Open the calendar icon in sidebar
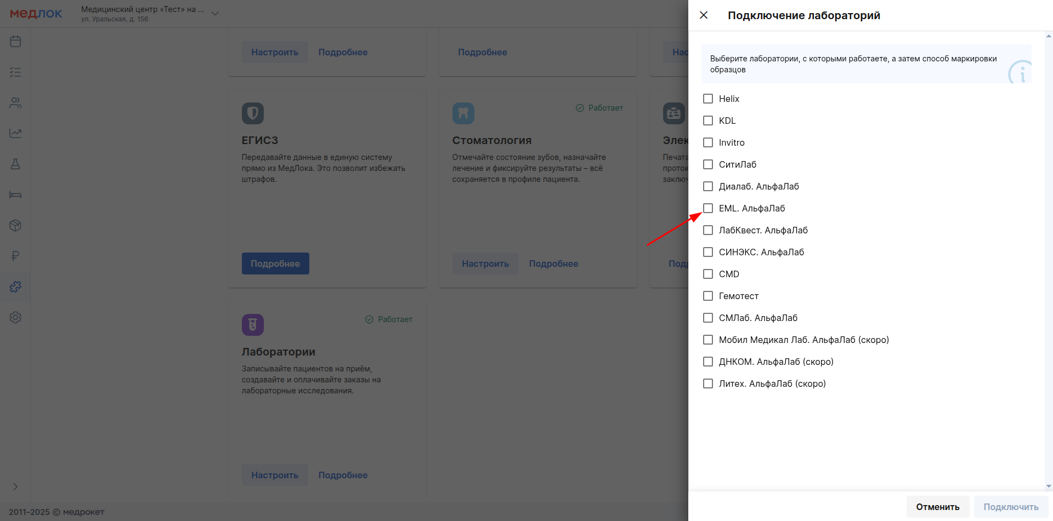The image size is (1053, 521). coord(15,42)
